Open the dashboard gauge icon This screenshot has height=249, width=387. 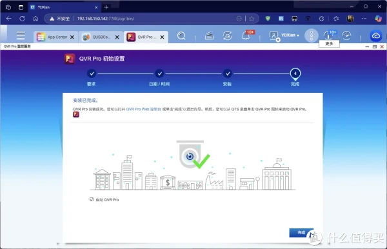coord(346,35)
